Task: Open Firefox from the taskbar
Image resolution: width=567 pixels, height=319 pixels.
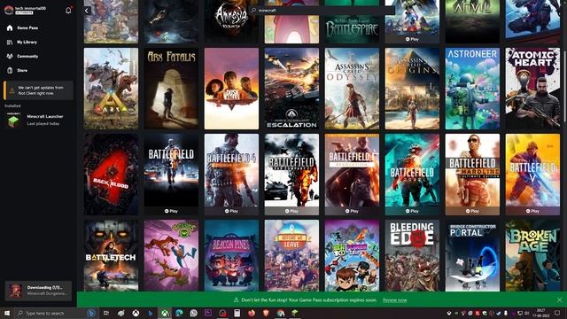Action: point(252,313)
